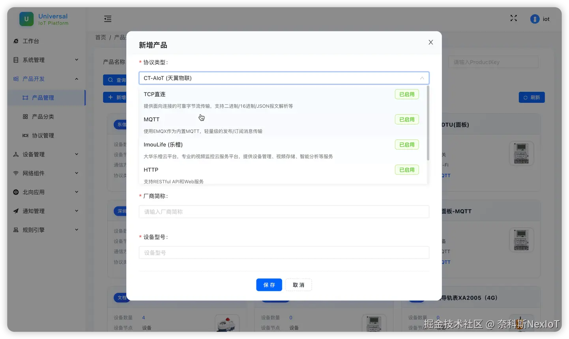569x339 pixels.
Task: Click the 保存 save button
Action: pos(269,285)
